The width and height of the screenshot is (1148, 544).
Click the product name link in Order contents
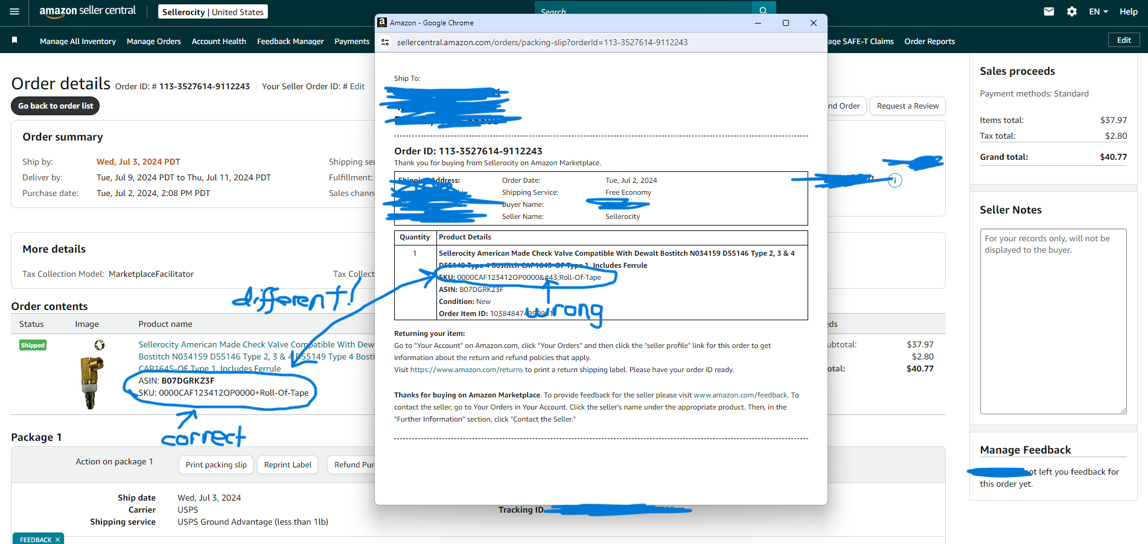tap(257, 356)
